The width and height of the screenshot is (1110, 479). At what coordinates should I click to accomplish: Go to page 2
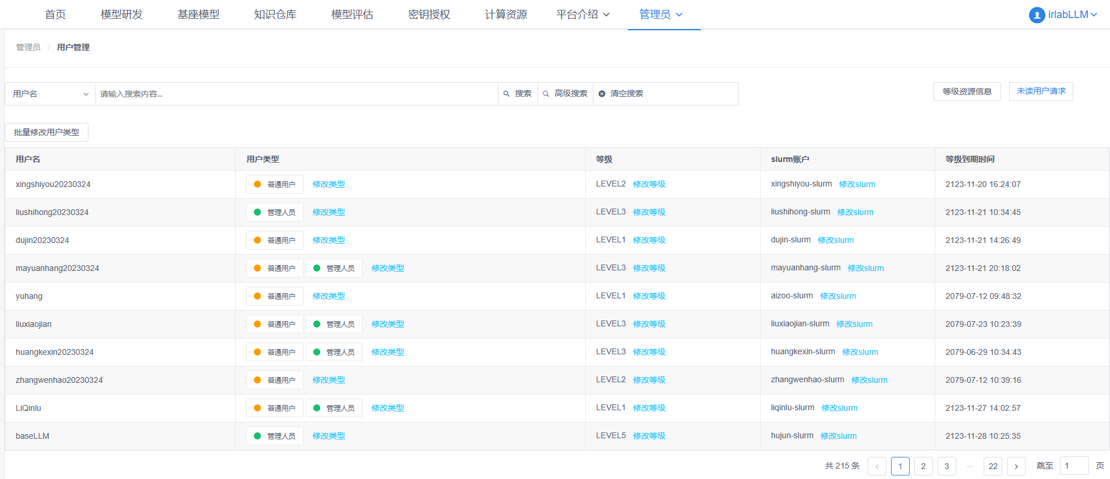click(924, 466)
